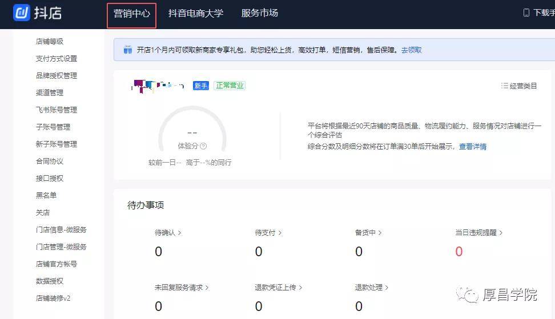Screen dimensions: 555x319
Task: Expand 退款凭证上传 via its chevron
Action: (300, 288)
